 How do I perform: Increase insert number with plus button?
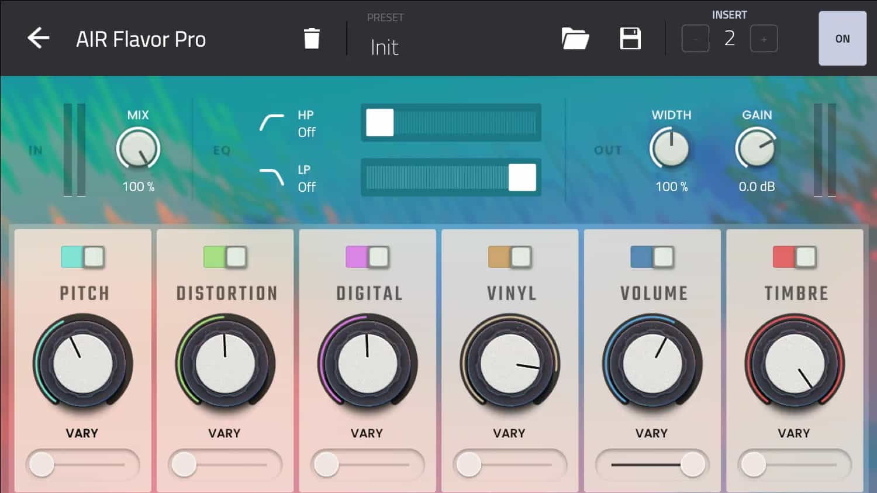coord(764,39)
